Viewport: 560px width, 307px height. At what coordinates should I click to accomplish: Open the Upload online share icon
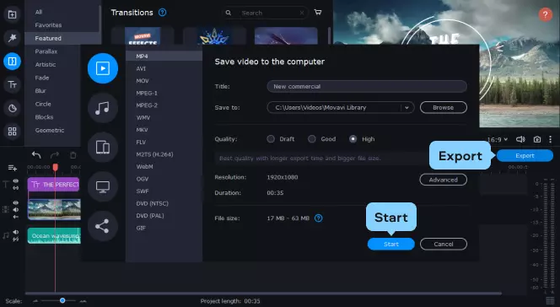pyautogui.click(x=103, y=226)
